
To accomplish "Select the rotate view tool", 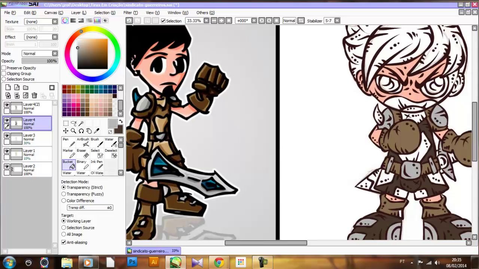I will tap(81, 131).
